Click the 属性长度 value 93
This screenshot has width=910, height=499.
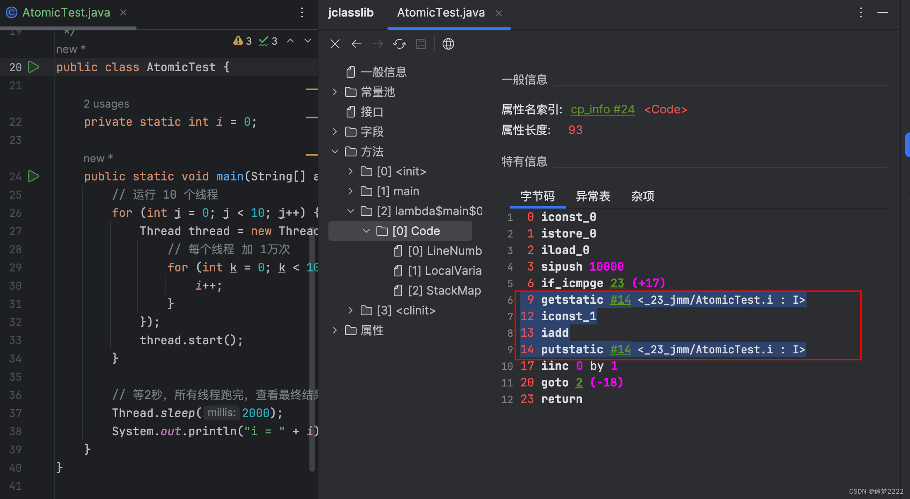coord(575,130)
